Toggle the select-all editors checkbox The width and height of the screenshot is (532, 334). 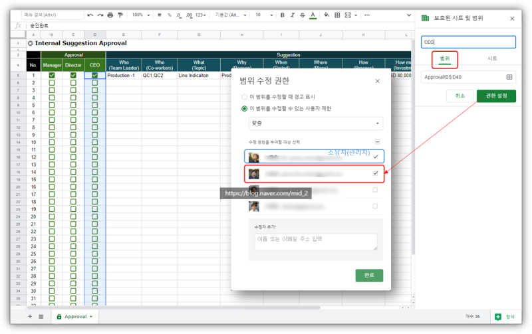click(377, 142)
